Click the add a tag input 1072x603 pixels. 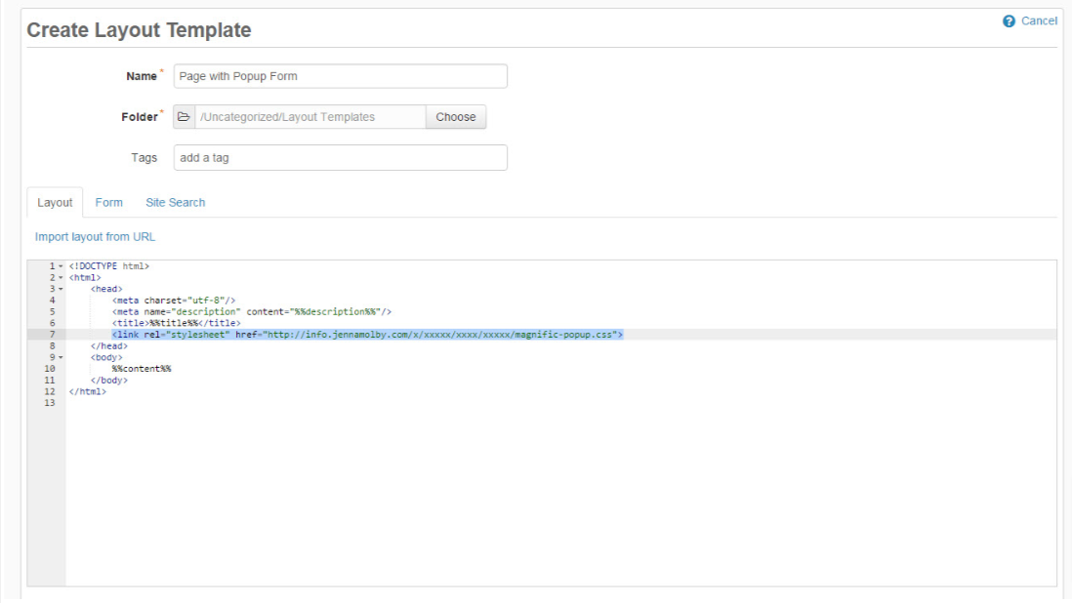click(340, 158)
